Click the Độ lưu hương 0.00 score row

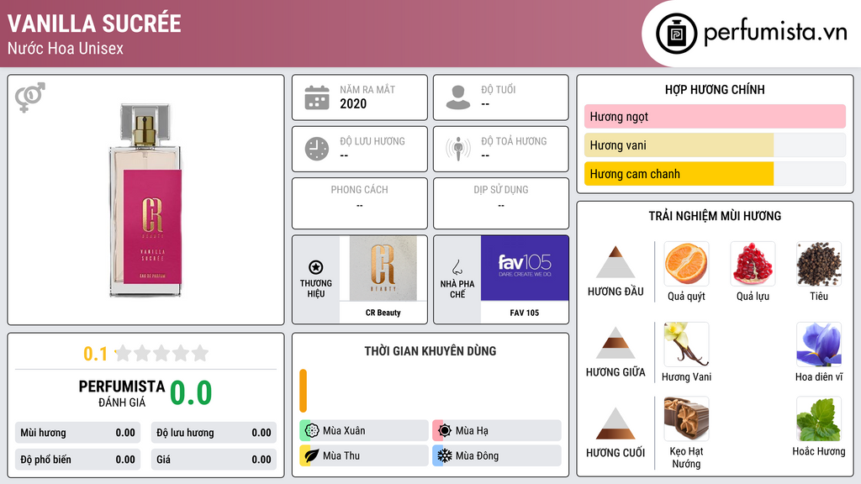tap(214, 433)
